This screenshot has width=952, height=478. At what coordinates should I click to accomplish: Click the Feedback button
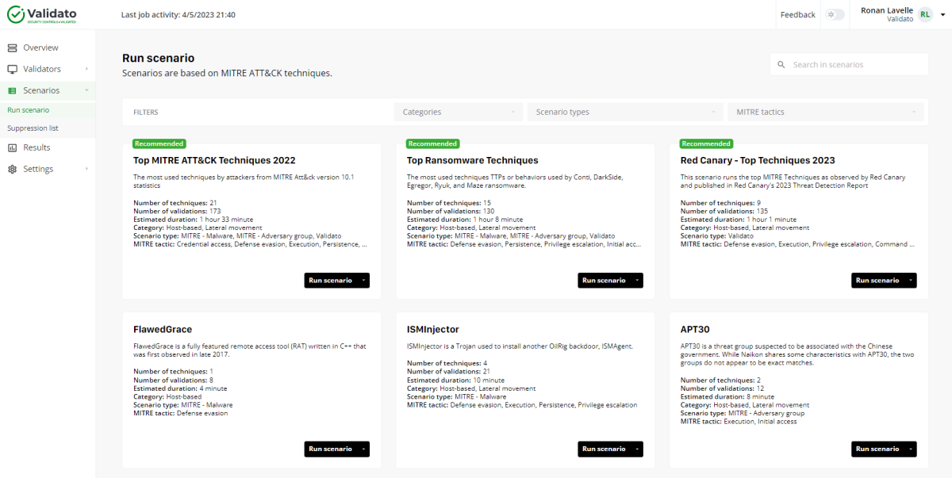point(797,13)
